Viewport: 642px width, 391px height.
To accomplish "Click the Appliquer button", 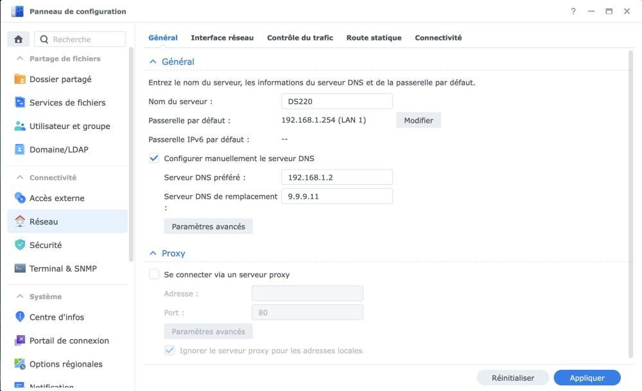I will [x=587, y=378].
